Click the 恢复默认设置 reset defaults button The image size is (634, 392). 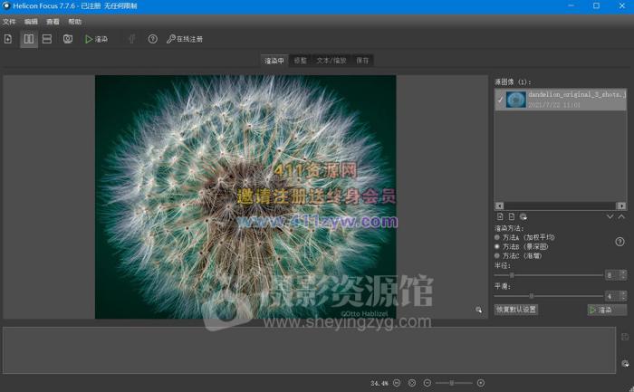[x=516, y=310]
